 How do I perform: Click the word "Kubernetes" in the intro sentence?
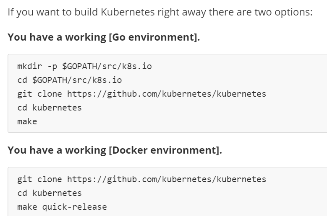(x=127, y=12)
